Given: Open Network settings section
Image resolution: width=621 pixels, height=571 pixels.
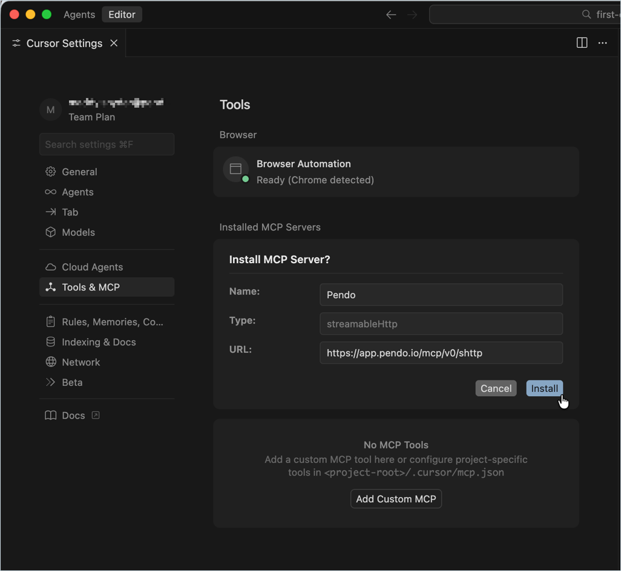Looking at the screenshot, I should 107,362.
